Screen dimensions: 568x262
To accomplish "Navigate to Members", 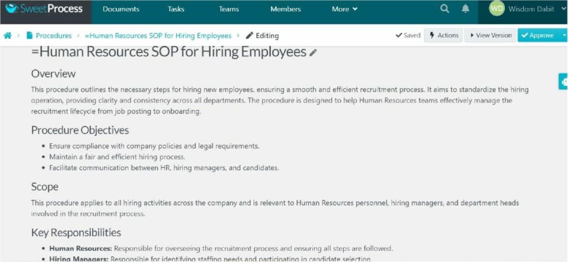I will (x=286, y=9).
